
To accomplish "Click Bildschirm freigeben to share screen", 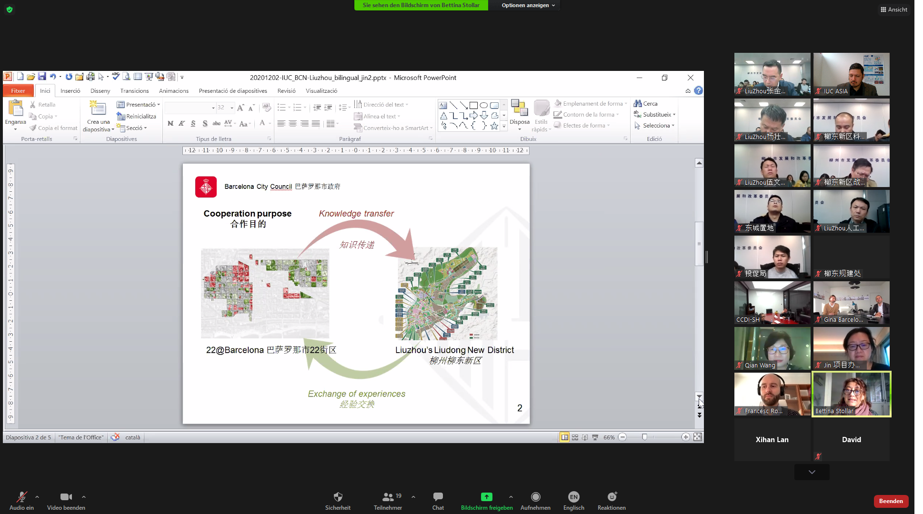I will click(x=486, y=500).
